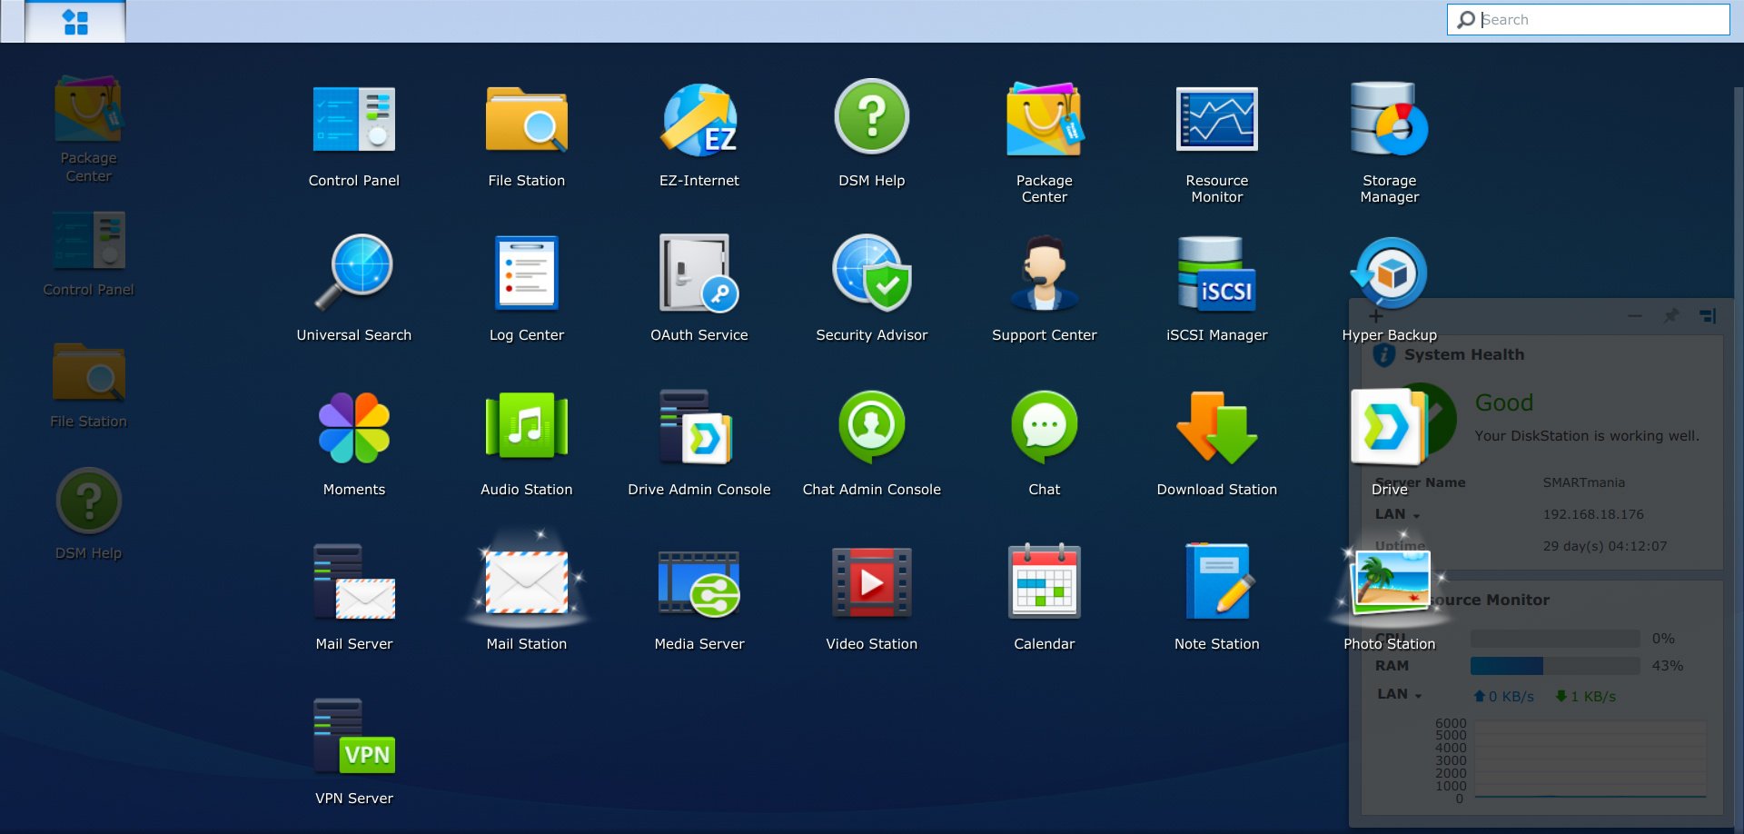Open Log Center
This screenshot has height=834, width=1744.
[x=527, y=273]
